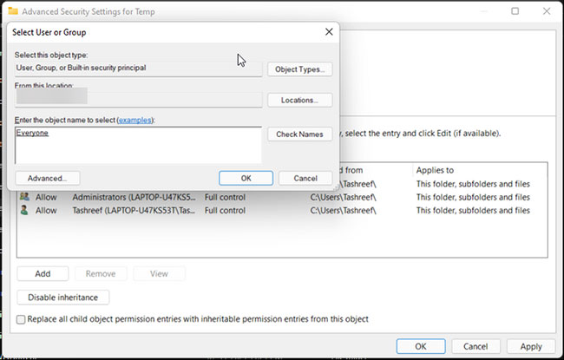
Task: Open the examples link
Action: pyautogui.click(x=134, y=120)
